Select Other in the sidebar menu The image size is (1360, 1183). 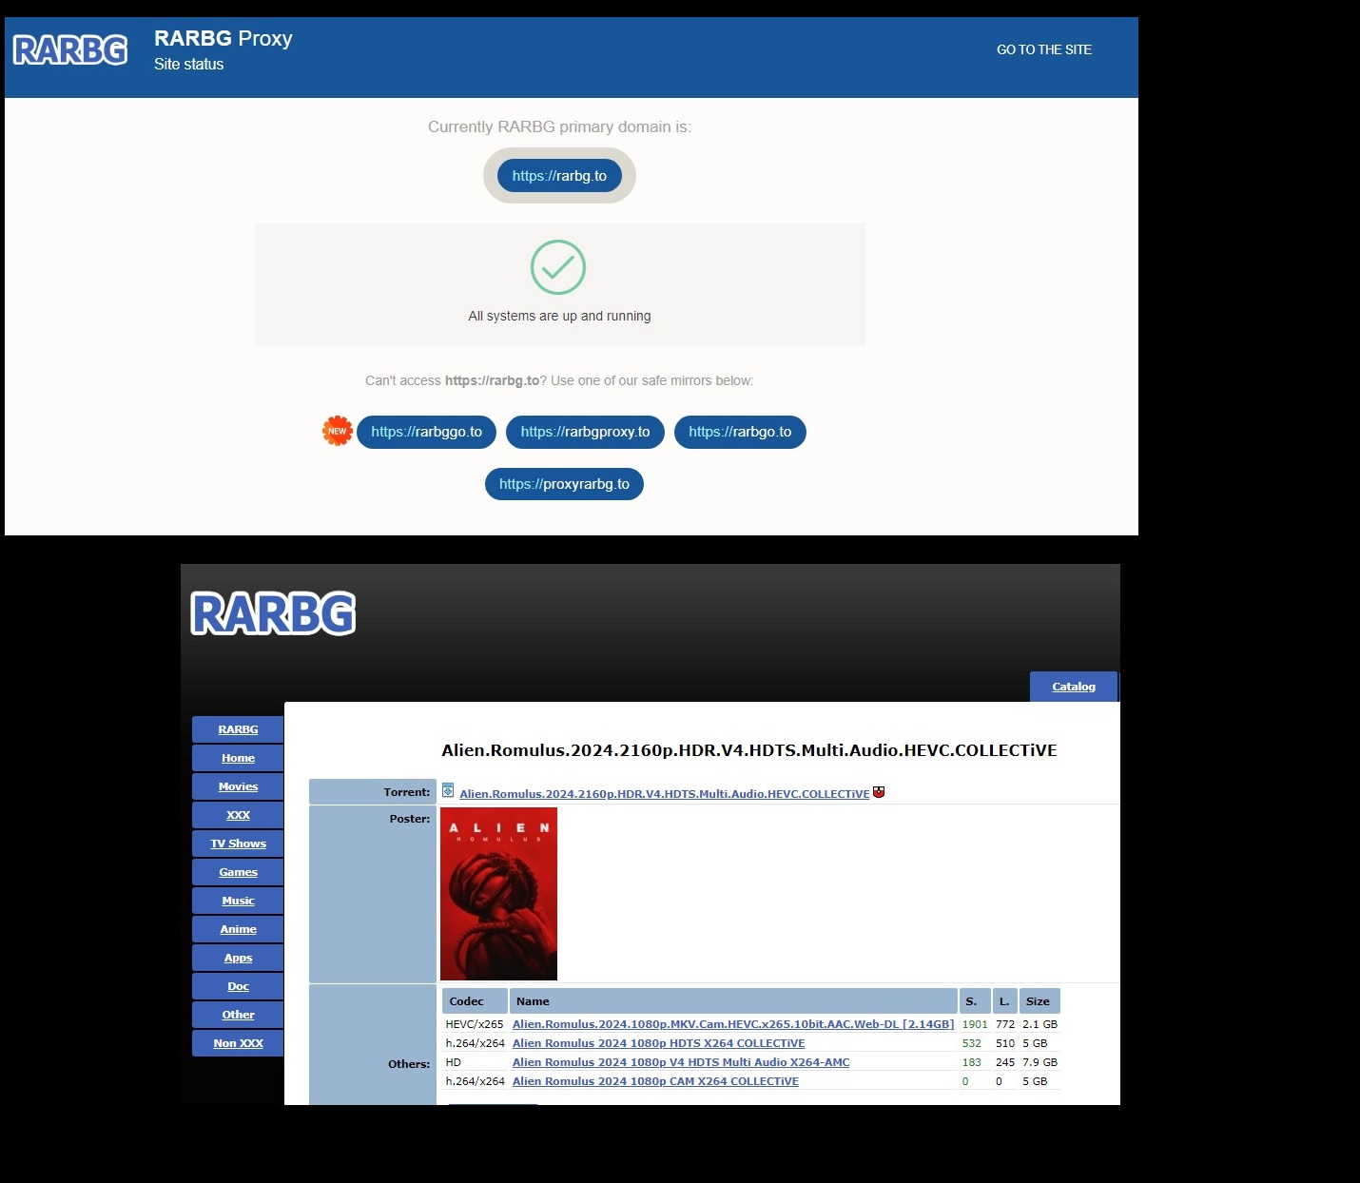238,1015
